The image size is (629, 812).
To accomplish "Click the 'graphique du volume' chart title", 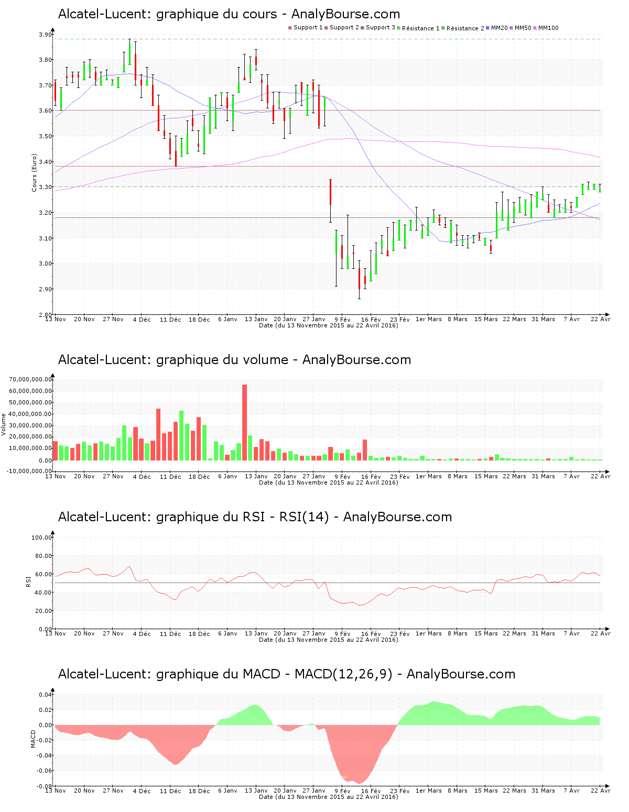I will click(x=234, y=360).
